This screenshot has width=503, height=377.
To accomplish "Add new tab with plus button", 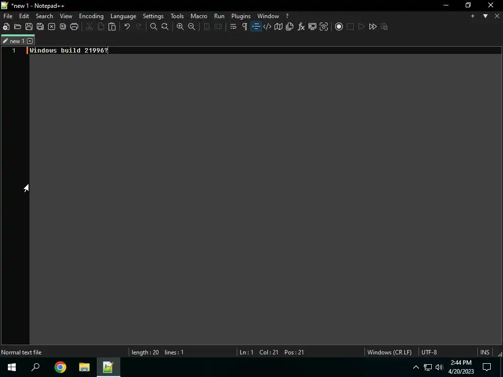I will 473,16.
